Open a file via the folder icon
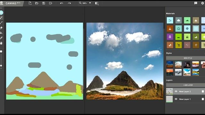 (x=37, y=3)
